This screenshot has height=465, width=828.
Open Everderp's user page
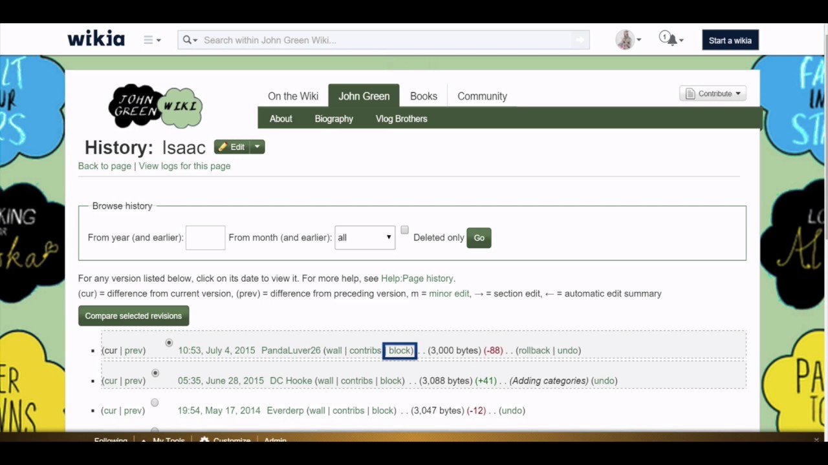(285, 411)
